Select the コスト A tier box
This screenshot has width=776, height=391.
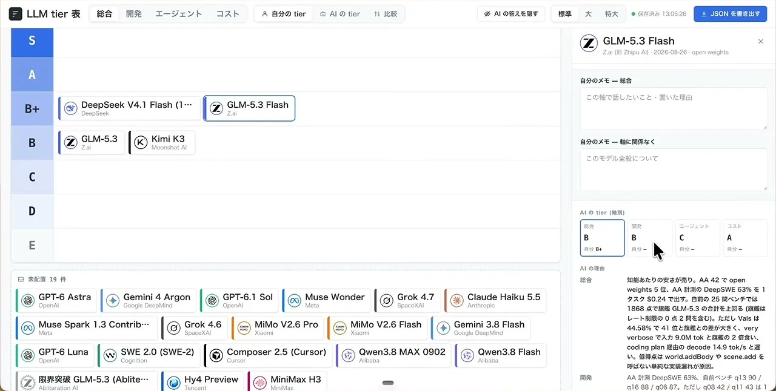pos(746,238)
